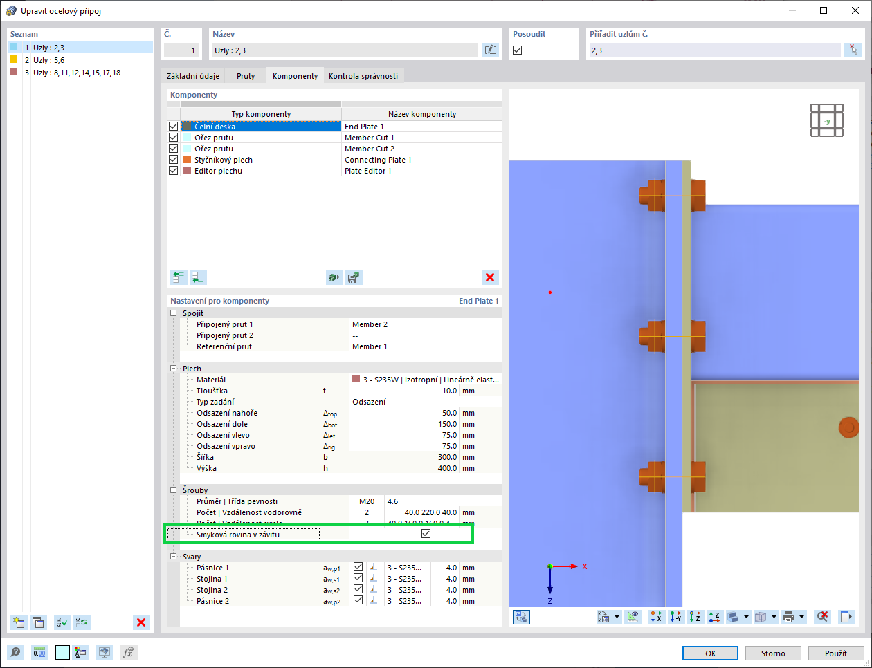The height and width of the screenshot is (668, 872).
Task: Click the pick nodes icon next to node field
Action: pyautogui.click(x=853, y=50)
